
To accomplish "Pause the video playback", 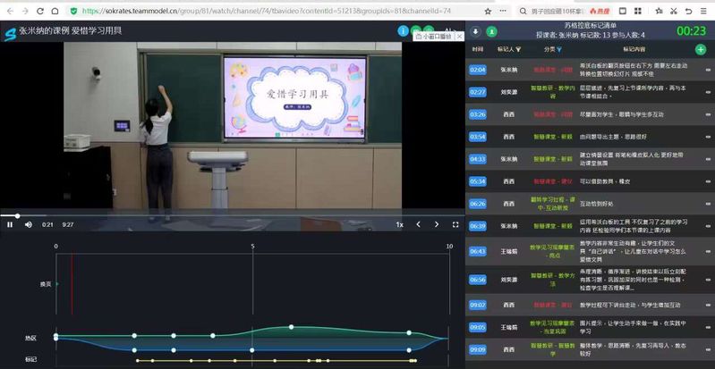I will pyautogui.click(x=10, y=224).
